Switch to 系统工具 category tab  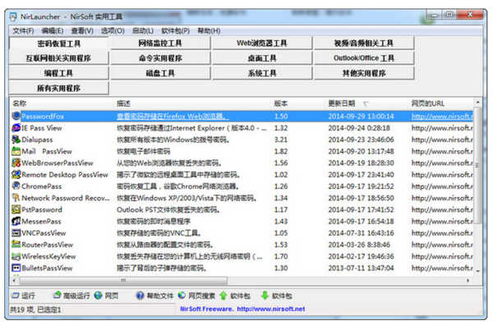pyautogui.click(x=262, y=73)
